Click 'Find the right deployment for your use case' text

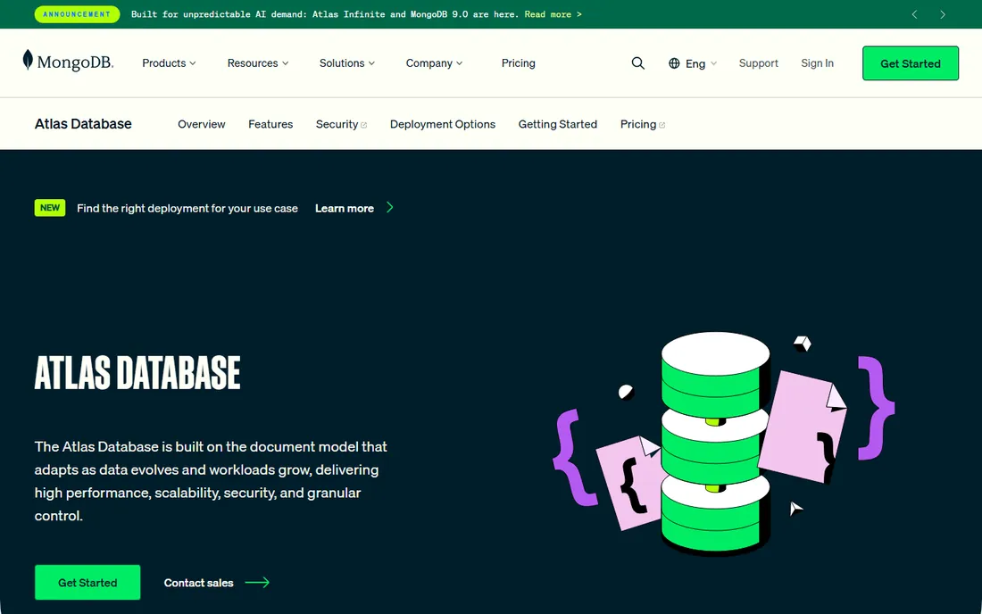[187, 209]
